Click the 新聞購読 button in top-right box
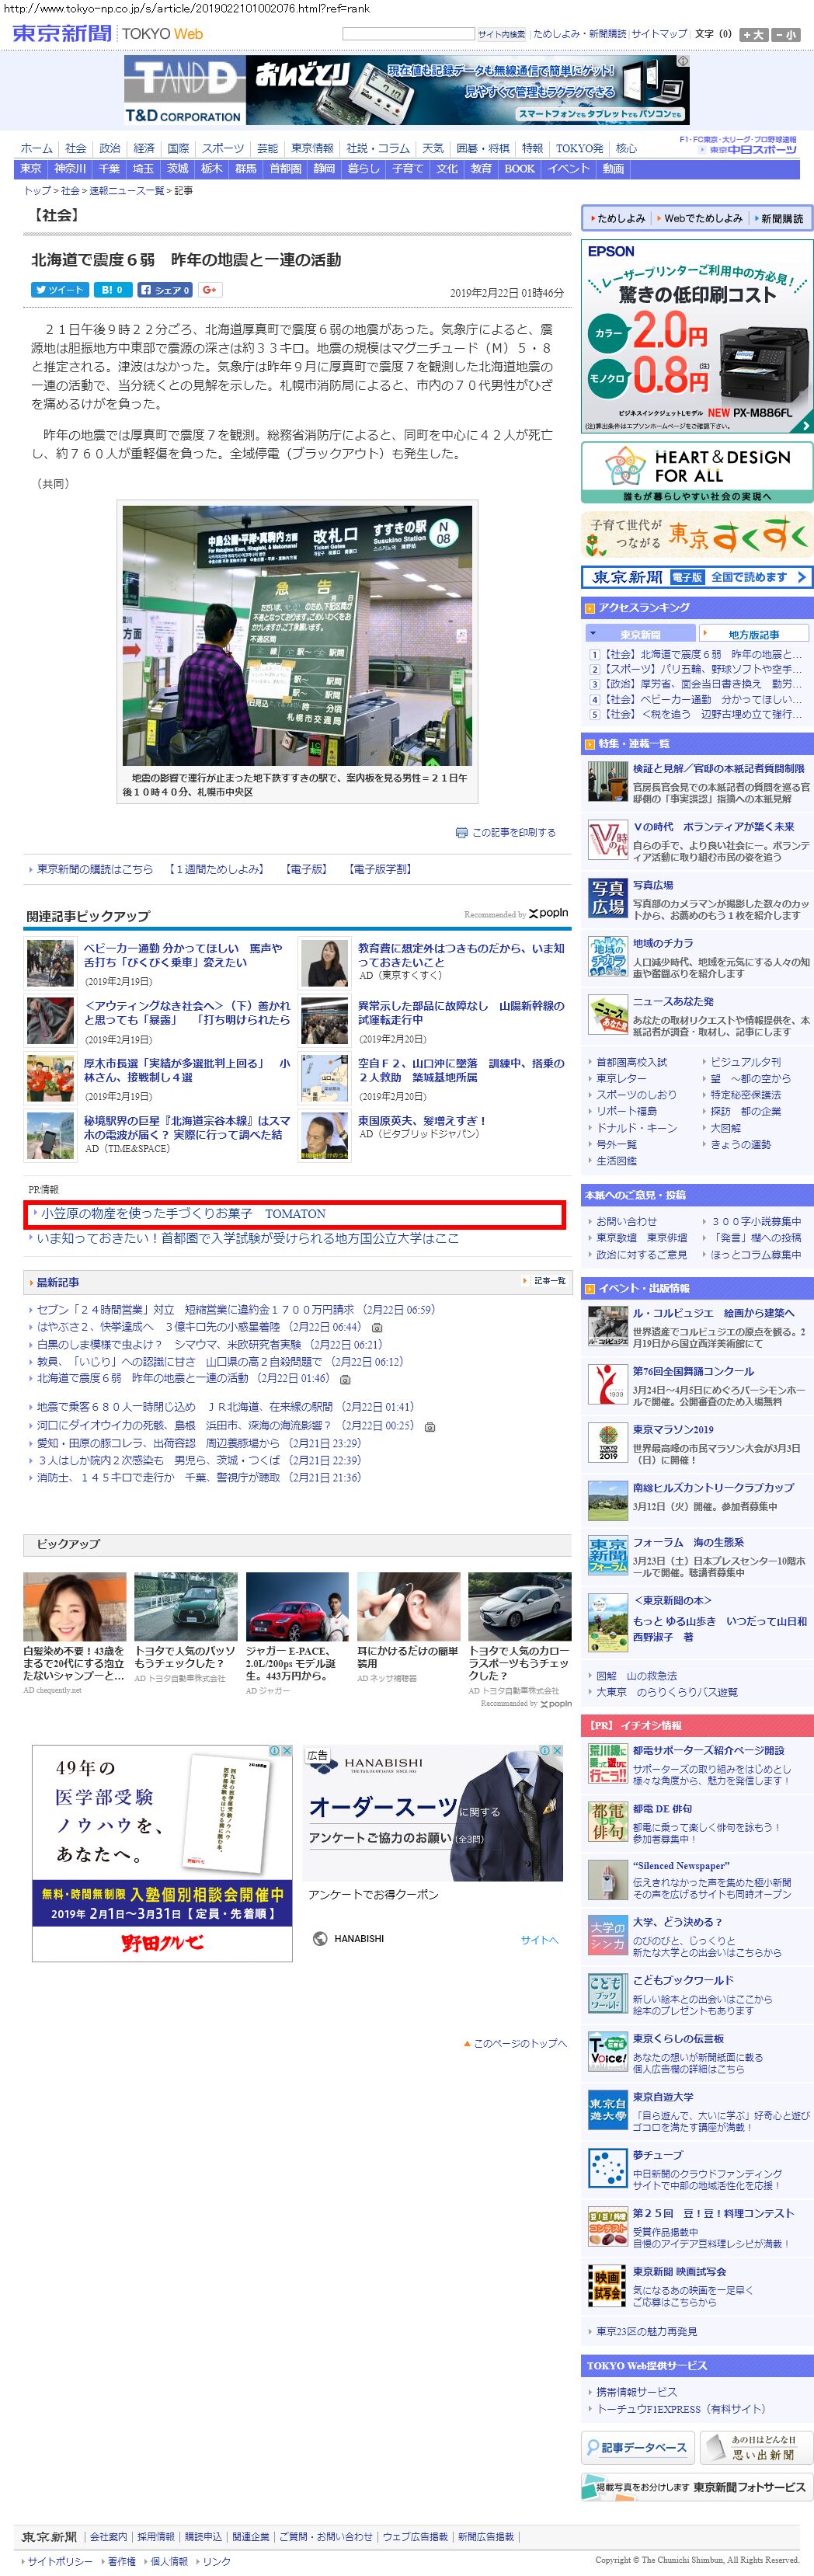Viewport: 814px width, 2576px height. coord(781,218)
